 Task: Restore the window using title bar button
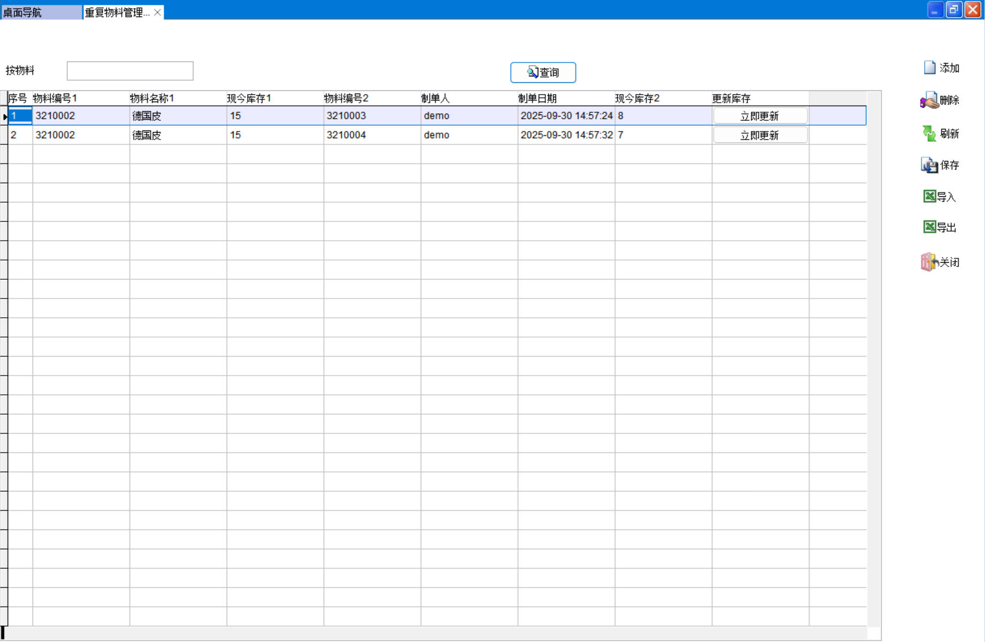953,10
